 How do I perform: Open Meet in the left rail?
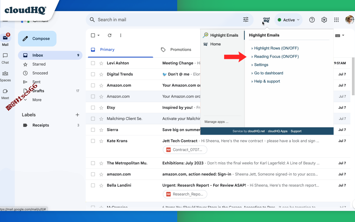5,94
